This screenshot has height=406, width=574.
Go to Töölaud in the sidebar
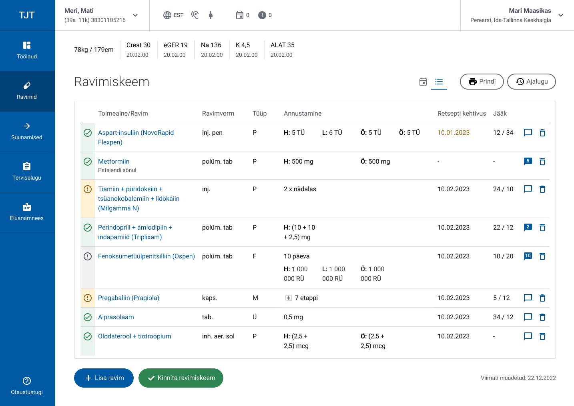[27, 50]
